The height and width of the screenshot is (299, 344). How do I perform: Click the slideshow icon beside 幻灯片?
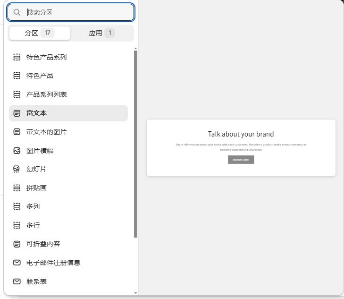(x=17, y=169)
